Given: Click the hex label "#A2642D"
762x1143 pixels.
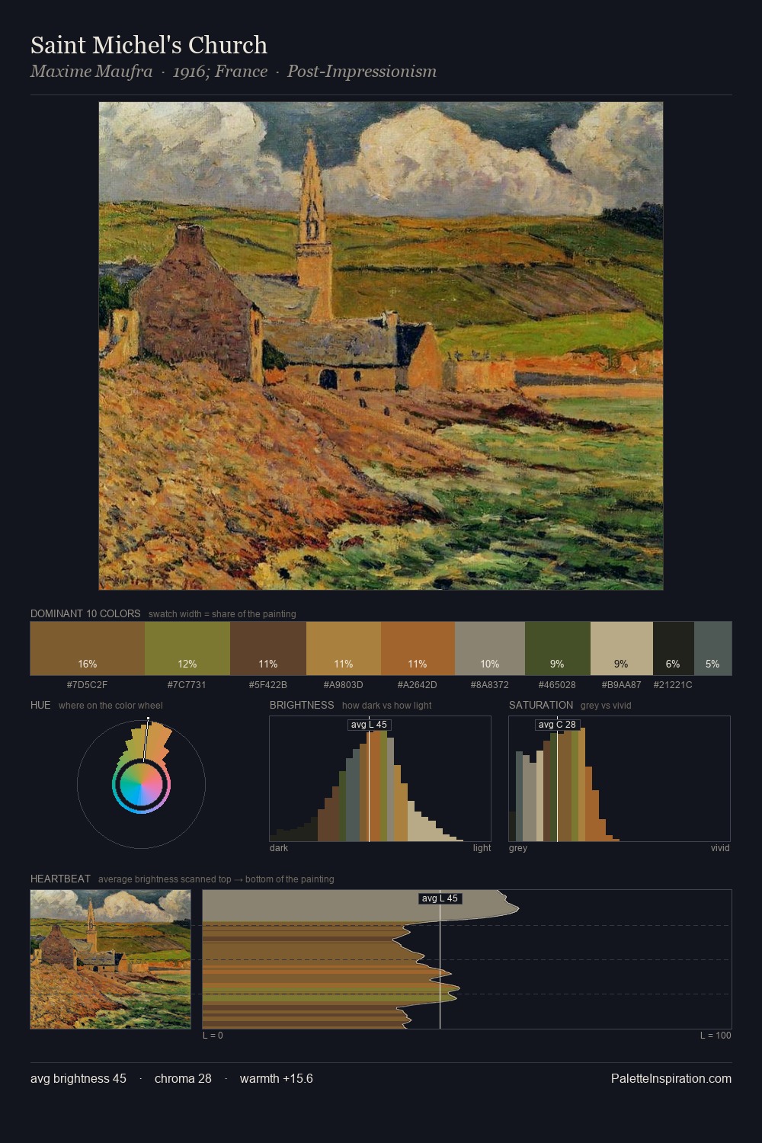Looking at the screenshot, I should 418,685.
